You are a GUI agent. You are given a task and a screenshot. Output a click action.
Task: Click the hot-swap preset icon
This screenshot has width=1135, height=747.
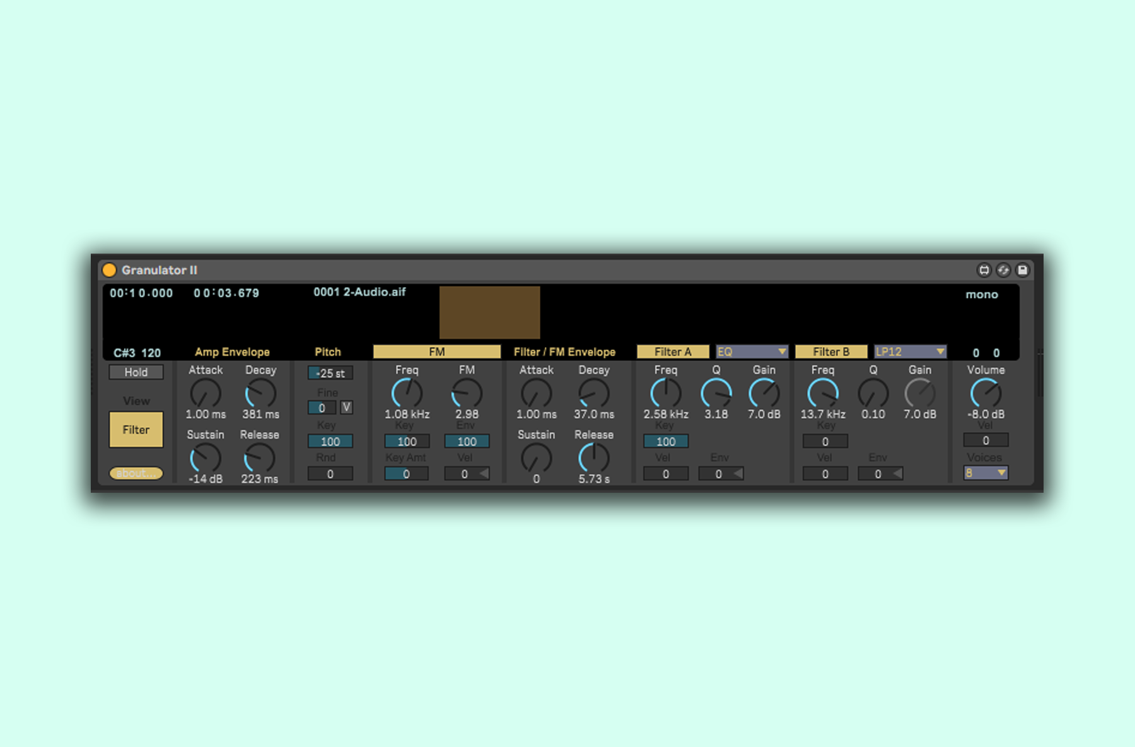click(1003, 270)
